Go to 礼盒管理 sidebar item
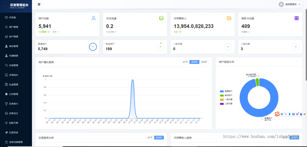The height and width of the screenshot is (147, 307). coord(16,84)
